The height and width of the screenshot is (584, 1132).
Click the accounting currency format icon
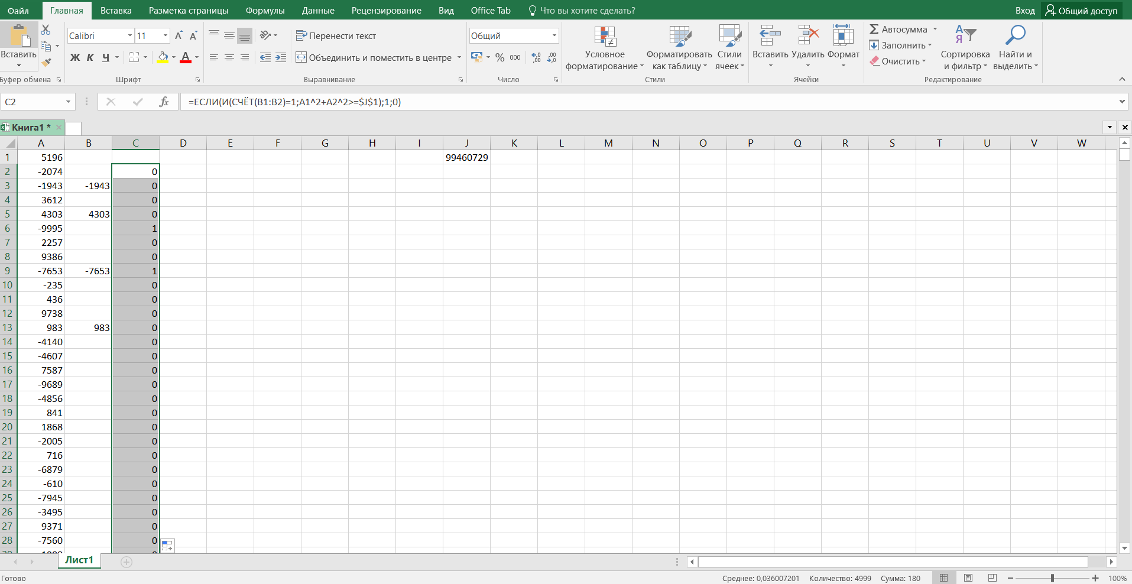click(476, 57)
